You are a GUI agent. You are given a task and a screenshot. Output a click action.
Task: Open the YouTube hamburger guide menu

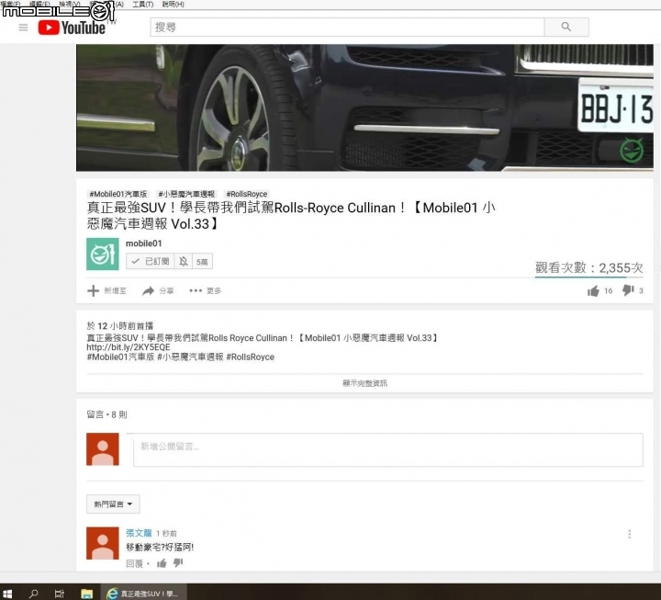pos(23,28)
